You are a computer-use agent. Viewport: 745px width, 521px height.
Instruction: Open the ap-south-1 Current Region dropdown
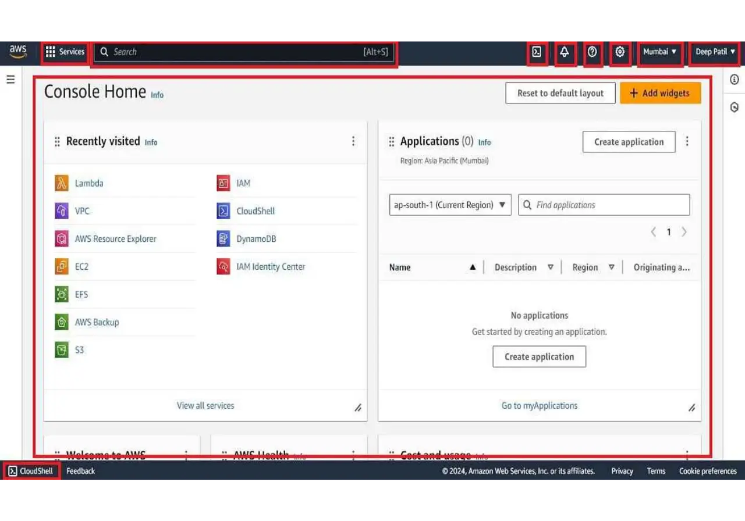pyautogui.click(x=450, y=205)
